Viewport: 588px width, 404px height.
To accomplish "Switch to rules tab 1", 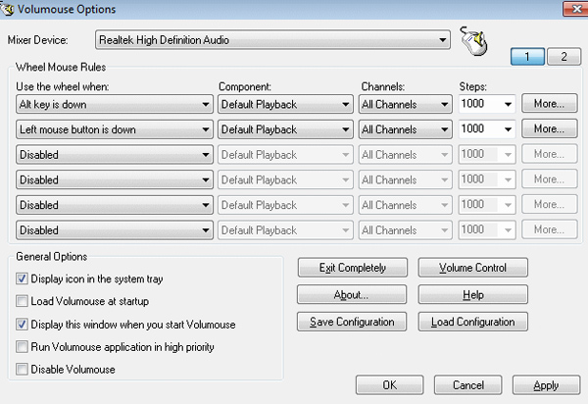I will pos(527,57).
